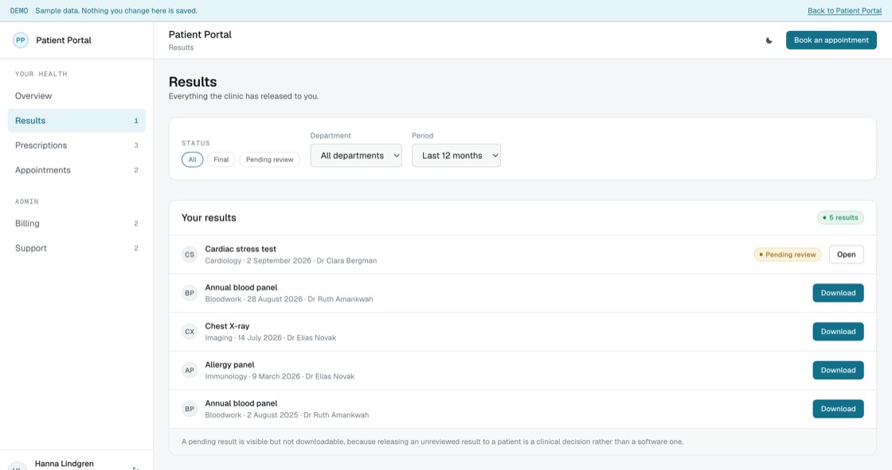Download the Allergy panel result
Screen dimensions: 892x470
838,371
